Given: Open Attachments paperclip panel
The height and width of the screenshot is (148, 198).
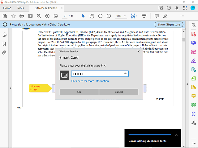Looking at the screenshot, I should (4, 52).
